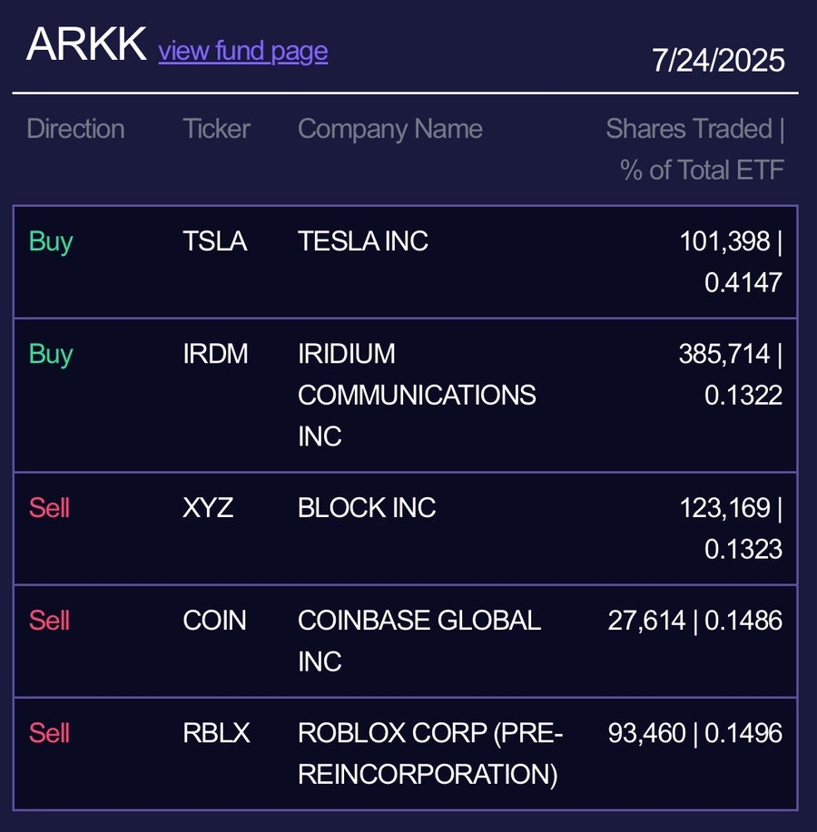This screenshot has width=817, height=832.
Task: Select the TSLA ticker cell
Action: point(215,241)
